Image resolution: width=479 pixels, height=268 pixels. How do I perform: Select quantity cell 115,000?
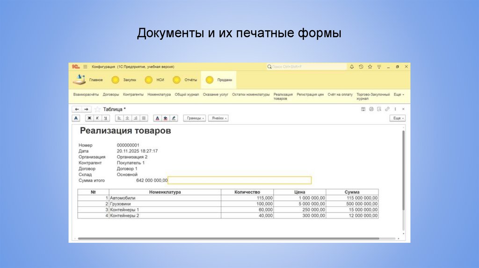point(247,198)
